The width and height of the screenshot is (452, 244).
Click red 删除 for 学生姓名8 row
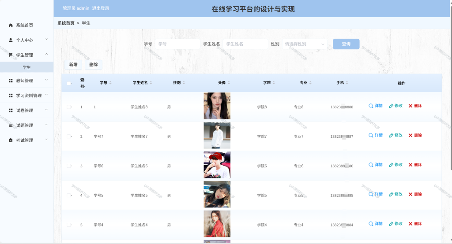pos(415,106)
